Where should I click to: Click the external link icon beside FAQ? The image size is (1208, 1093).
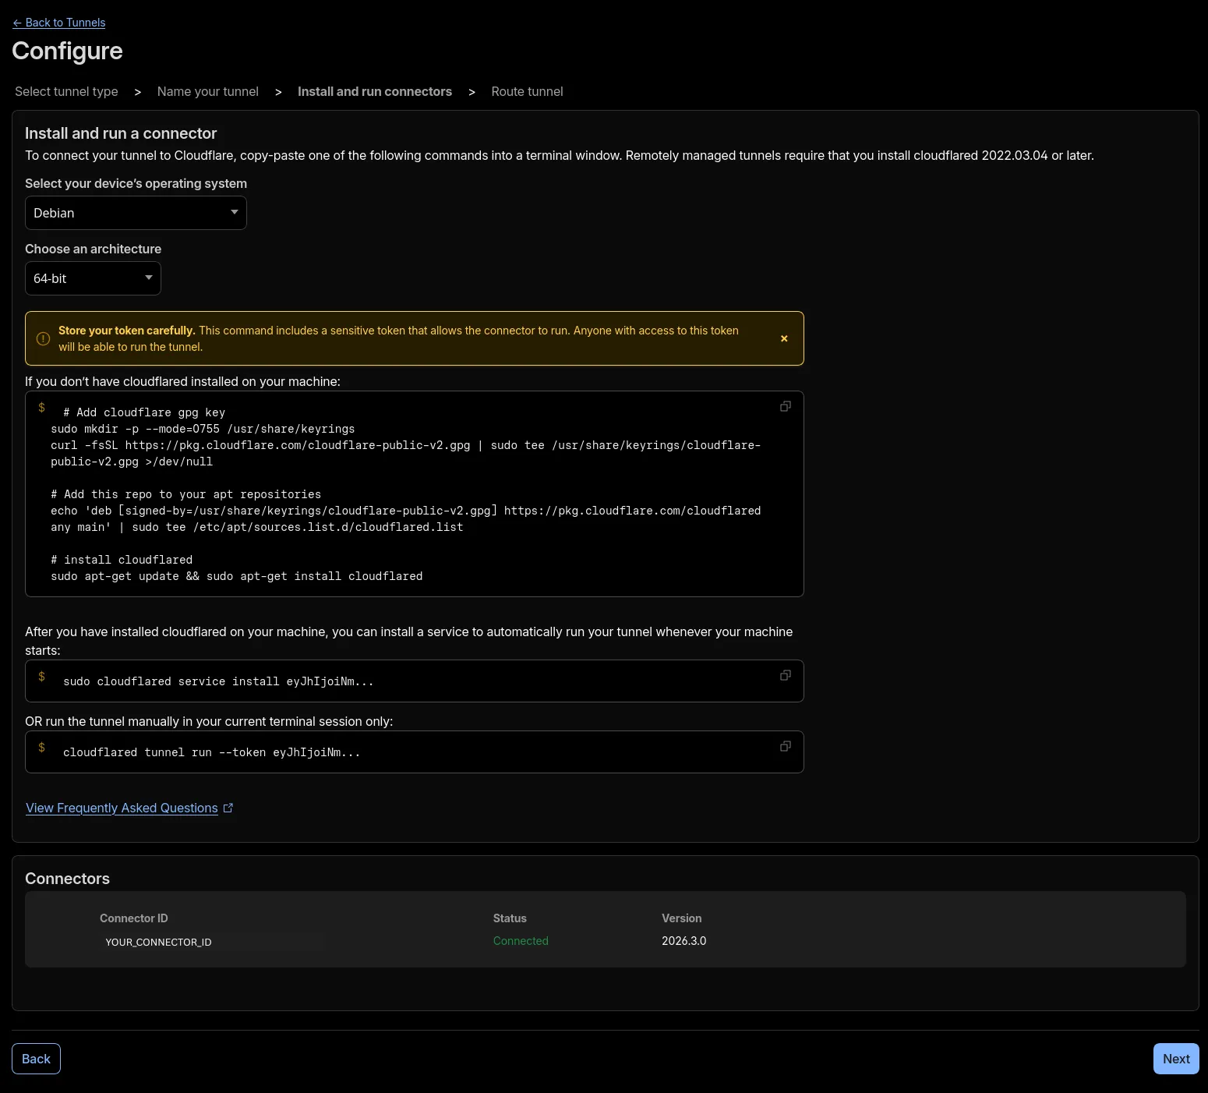[228, 808]
